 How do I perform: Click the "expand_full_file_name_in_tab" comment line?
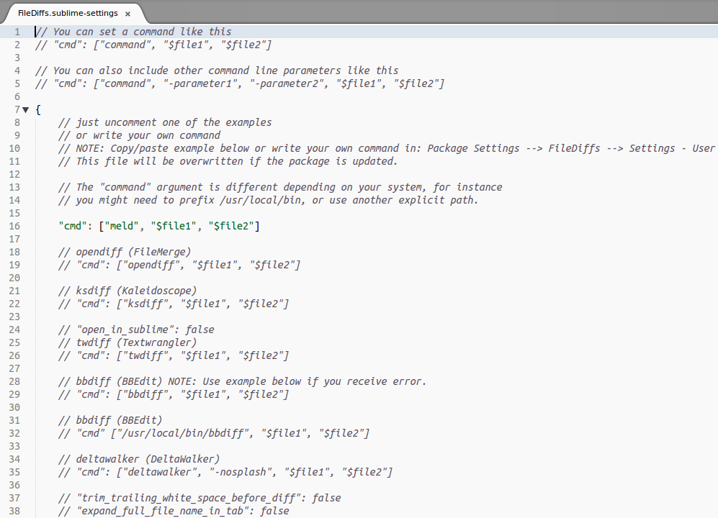pos(174,511)
